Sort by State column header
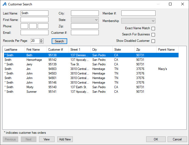The width and height of the screenshot is (189, 145). (x=123, y=50)
